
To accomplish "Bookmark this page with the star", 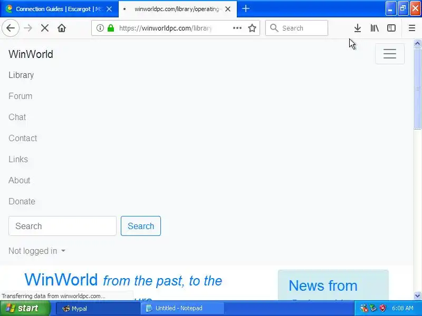I will tap(252, 28).
